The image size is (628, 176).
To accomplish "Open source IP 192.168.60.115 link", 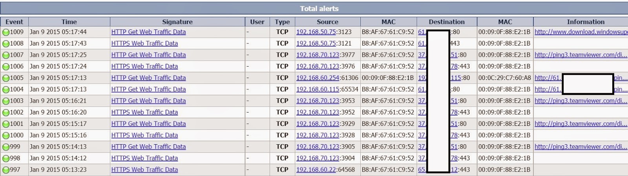I will tap(318, 89).
